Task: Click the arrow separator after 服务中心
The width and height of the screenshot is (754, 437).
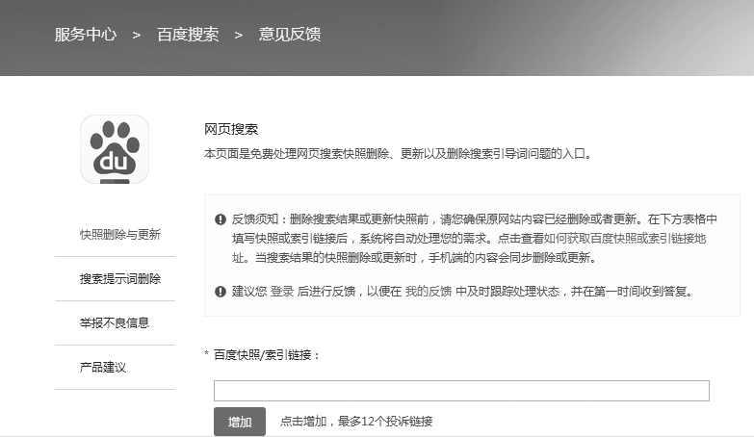Action: [137, 35]
